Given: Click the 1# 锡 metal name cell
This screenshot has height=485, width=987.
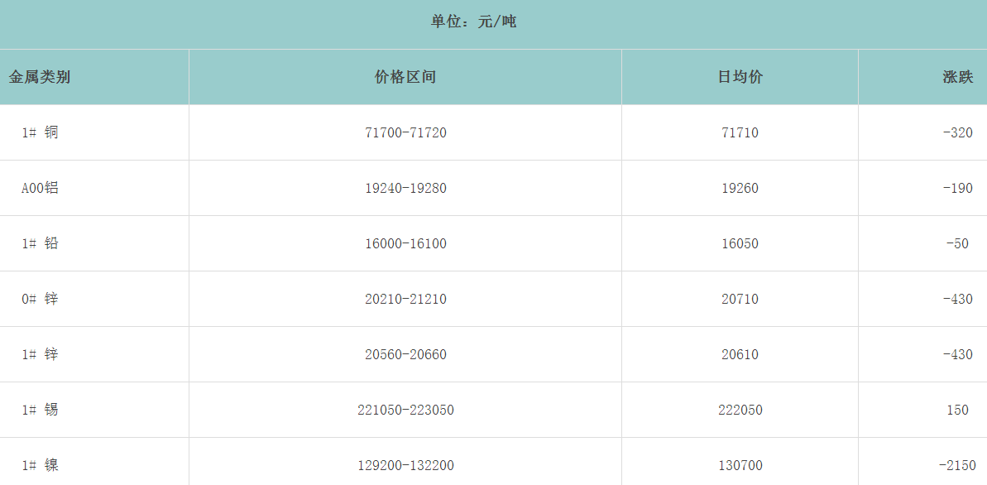Looking at the screenshot, I should click(x=40, y=410).
